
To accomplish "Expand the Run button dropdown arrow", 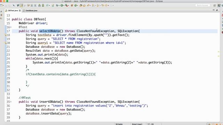I will coord(64,6).
